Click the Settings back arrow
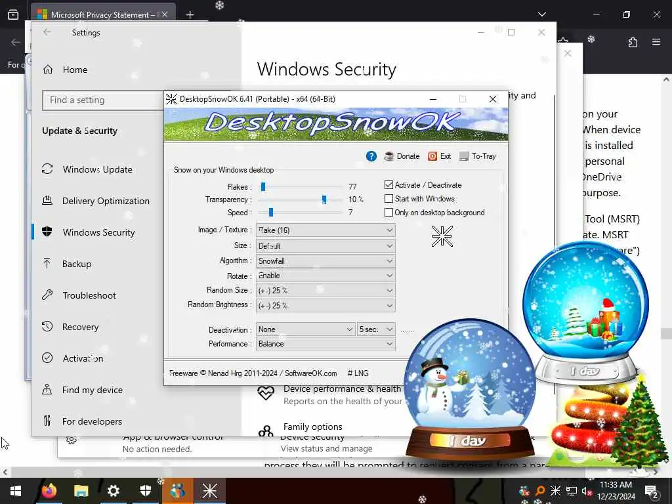The width and height of the screenshot is (672, 504). click(x=47, y=32)
